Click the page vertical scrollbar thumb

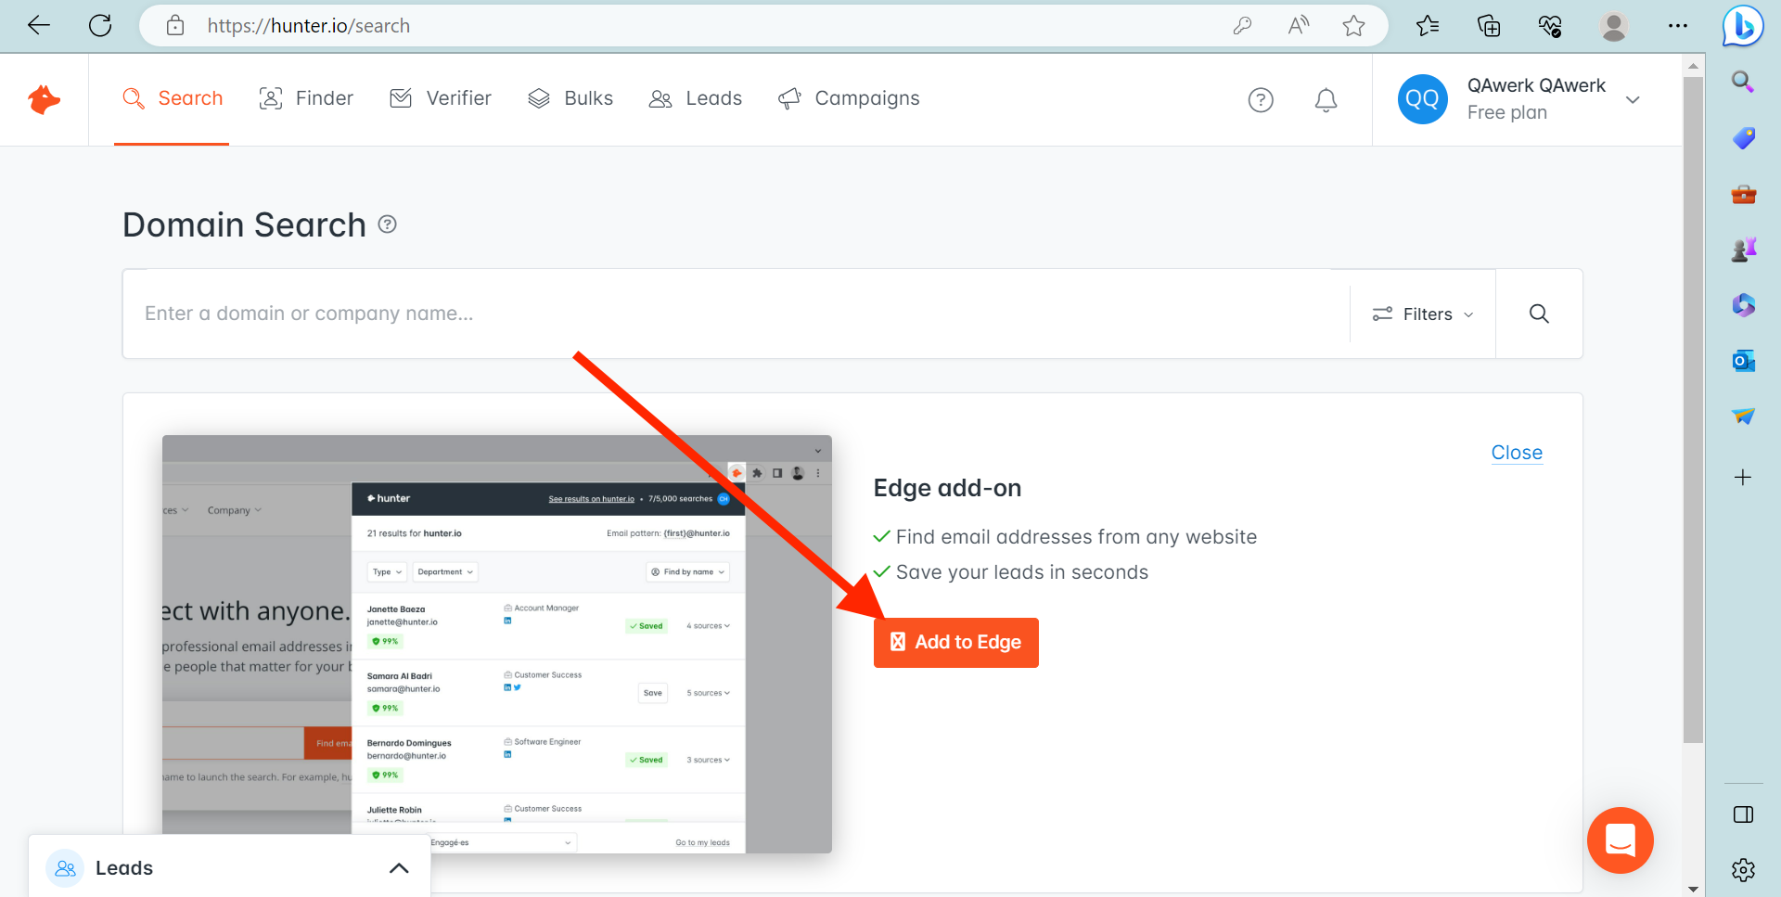(x=1693, y=408)
